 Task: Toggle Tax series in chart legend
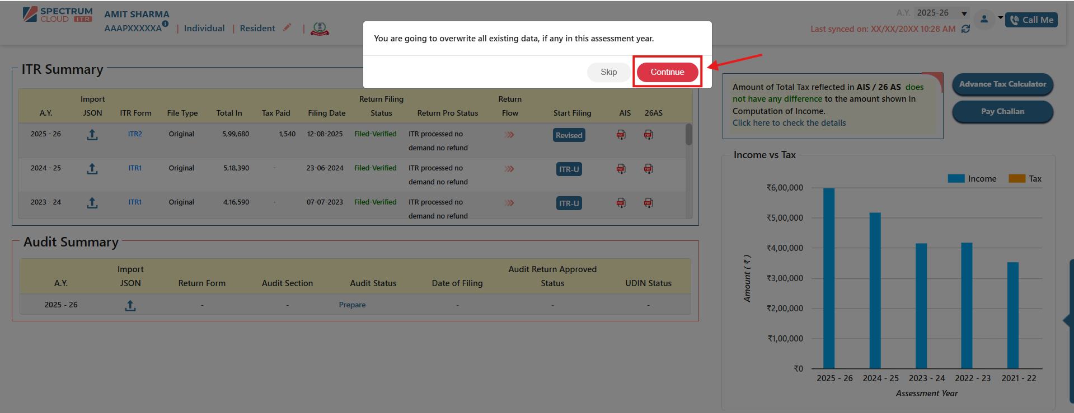pyautogui.click(x=1025, y=179)
